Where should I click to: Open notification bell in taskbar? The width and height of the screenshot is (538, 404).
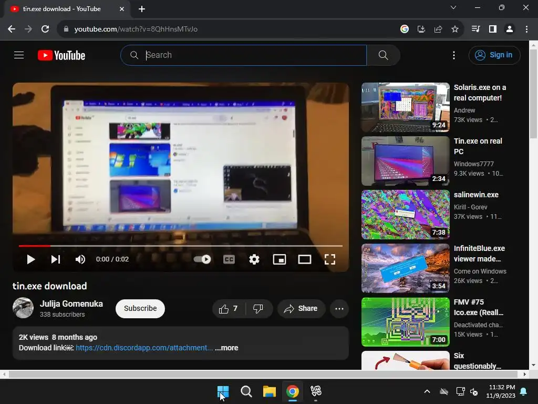pyautogui.click(x=524, y=391)
